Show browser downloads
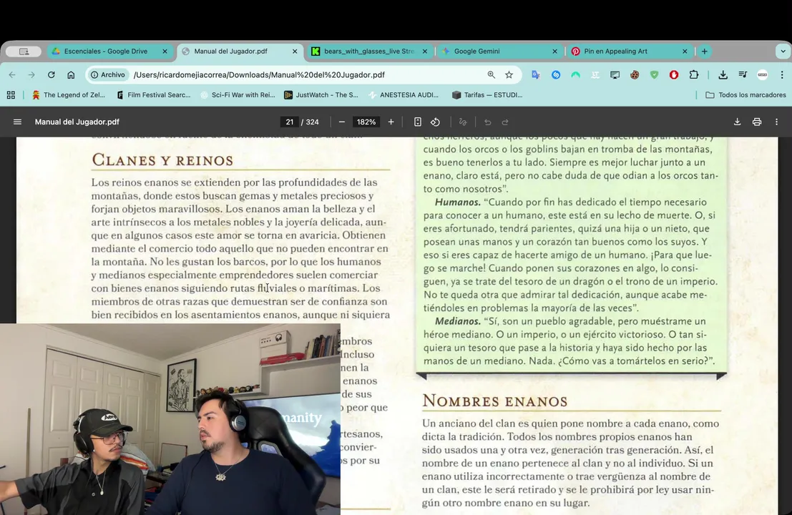The height and width of the screenshot is (515, 792). coord(723,74)
